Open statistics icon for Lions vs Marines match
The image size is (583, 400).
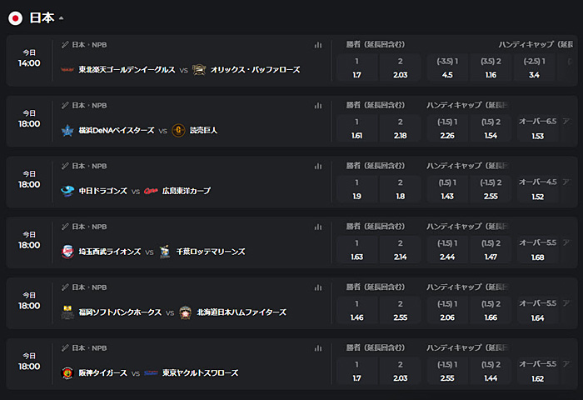pos(318,227)
